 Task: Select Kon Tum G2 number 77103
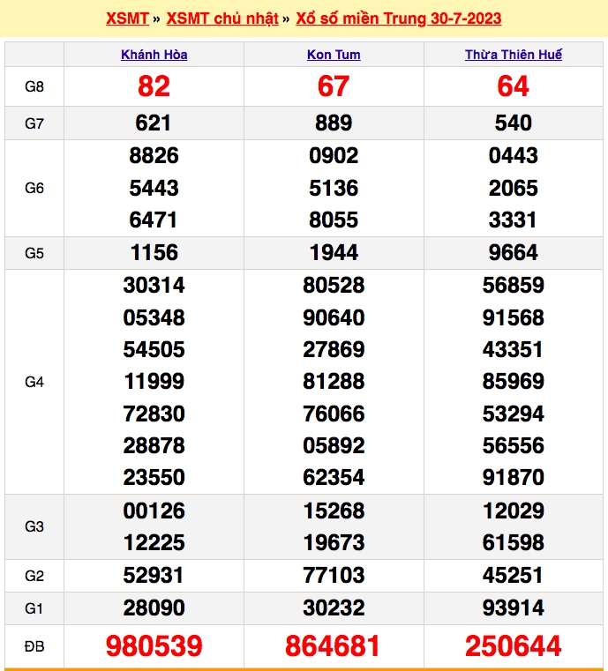click(x=334, y=575)
